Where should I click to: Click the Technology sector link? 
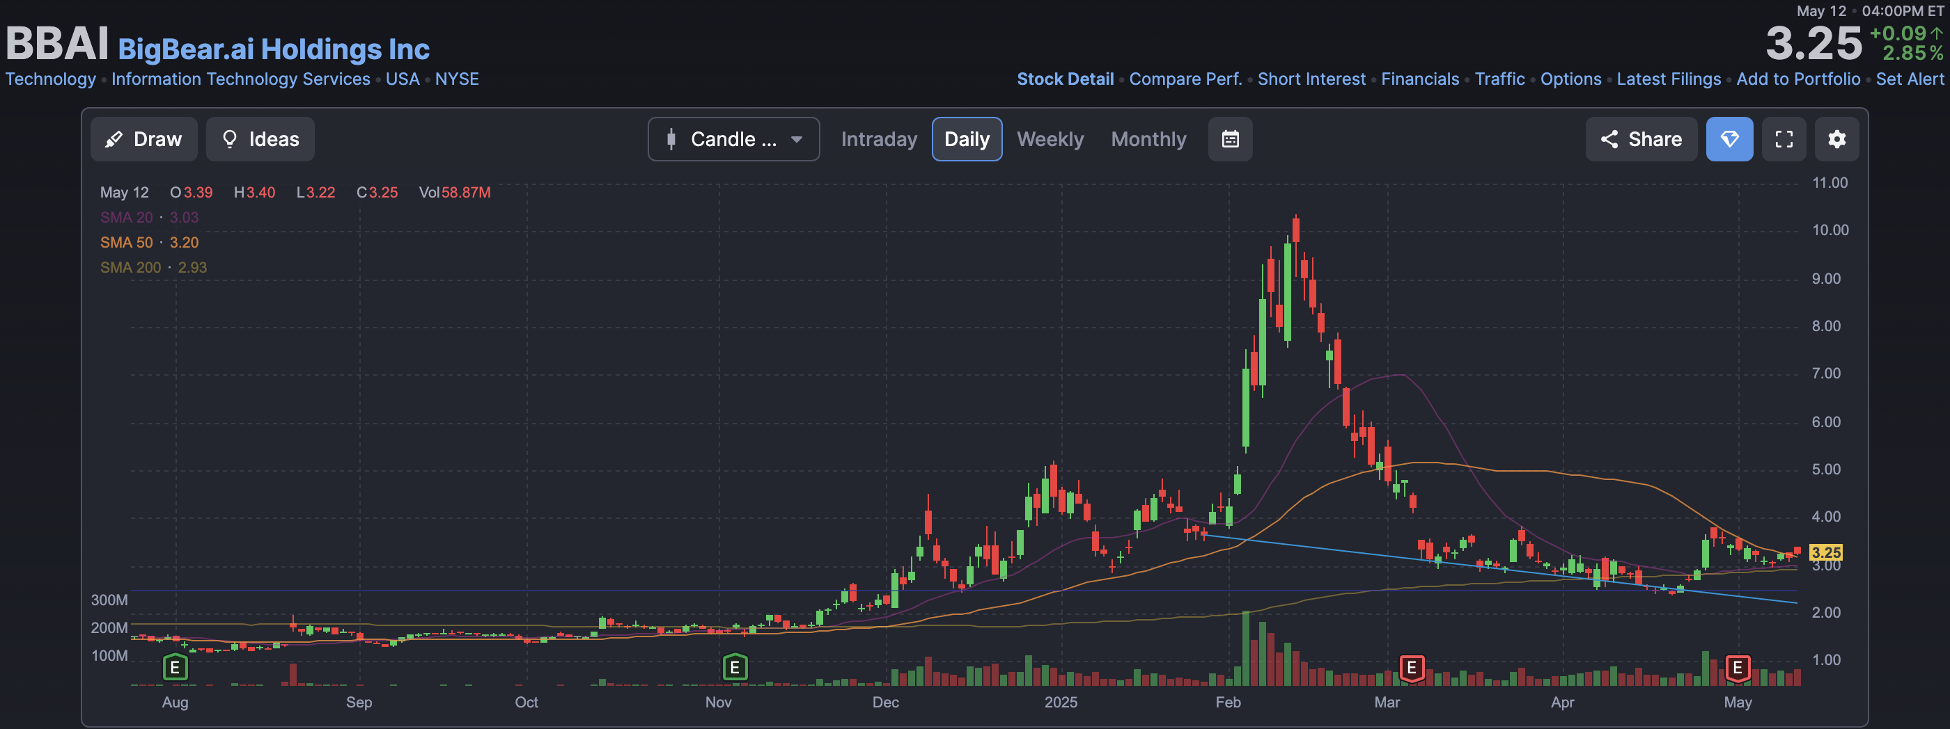click(x=51, y=79)
